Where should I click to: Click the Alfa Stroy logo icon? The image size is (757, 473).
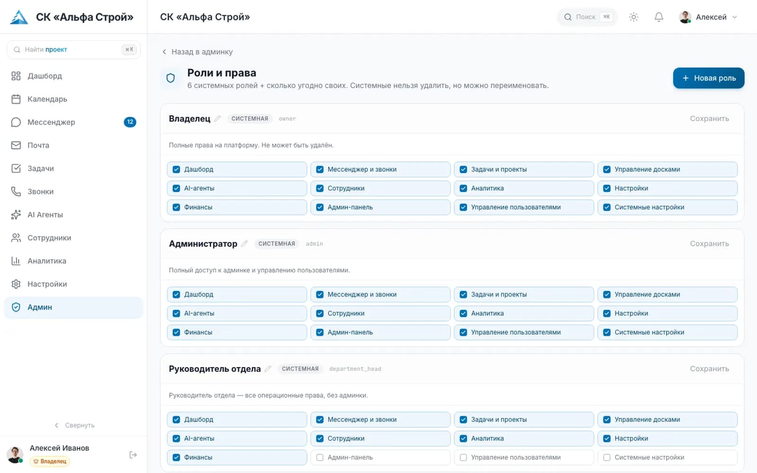19,17
